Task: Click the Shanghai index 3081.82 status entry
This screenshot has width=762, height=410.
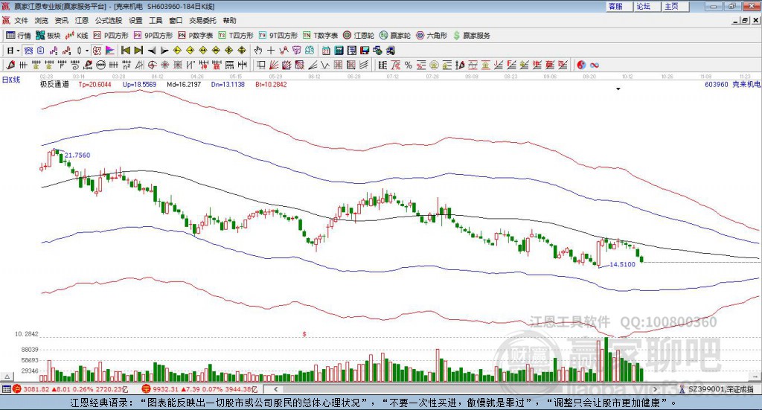Action: tap(71, 389)
